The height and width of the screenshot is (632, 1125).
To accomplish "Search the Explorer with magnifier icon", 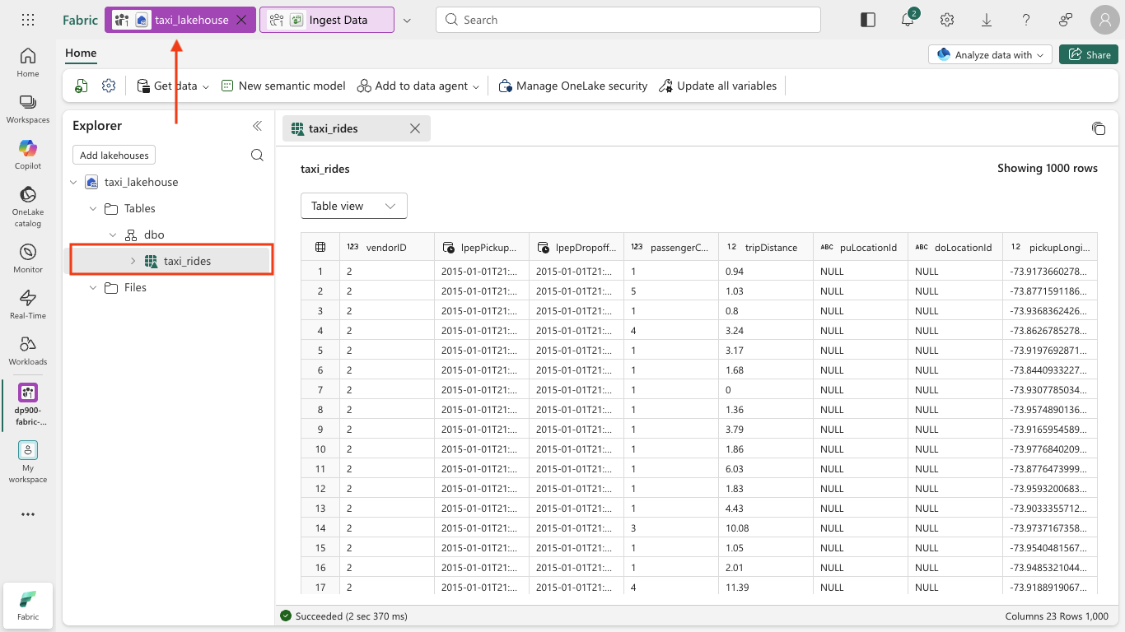I will tap(257, 156).
